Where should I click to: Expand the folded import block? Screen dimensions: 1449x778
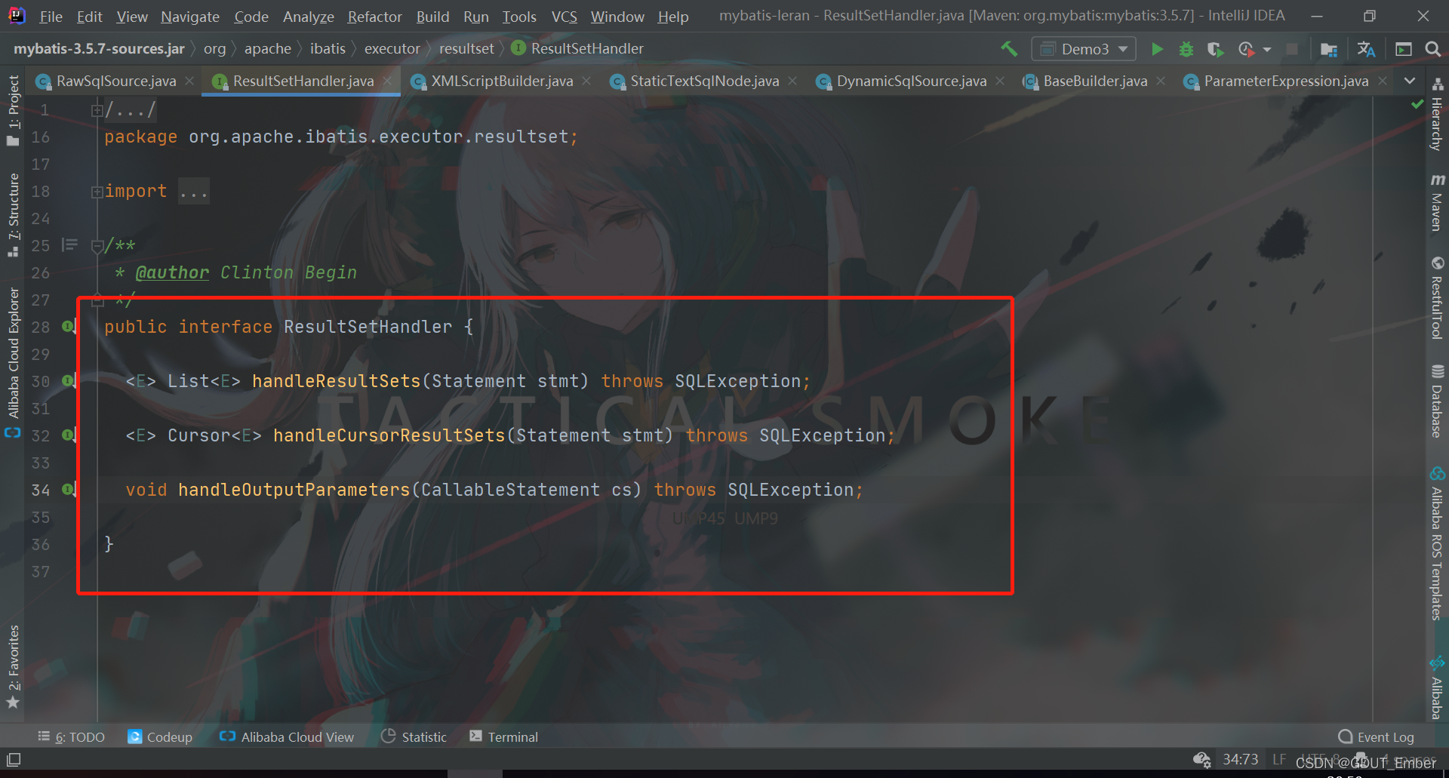[x=97, y=192]
